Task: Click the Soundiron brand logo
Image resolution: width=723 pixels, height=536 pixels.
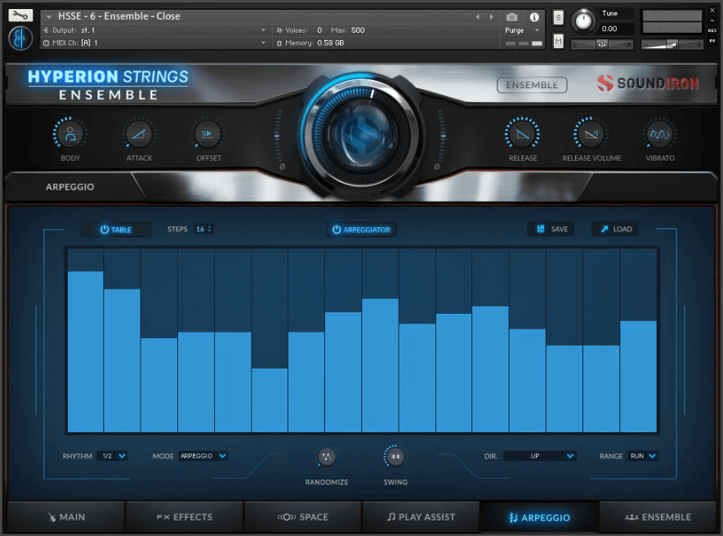Action: point(649,83)
